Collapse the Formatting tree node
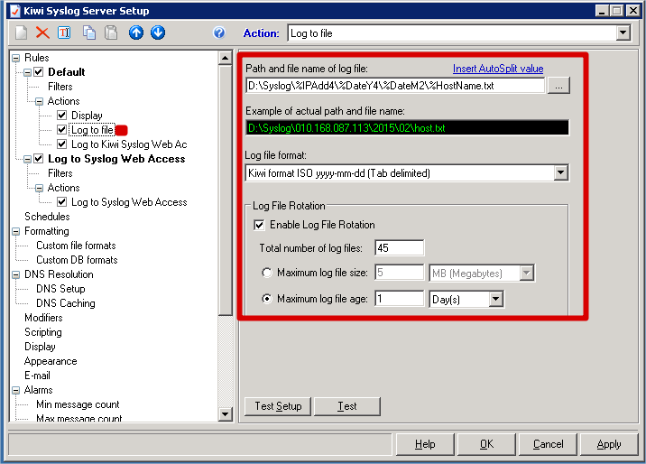This screenshot has width=646, height=464. (x=15, y=231)
